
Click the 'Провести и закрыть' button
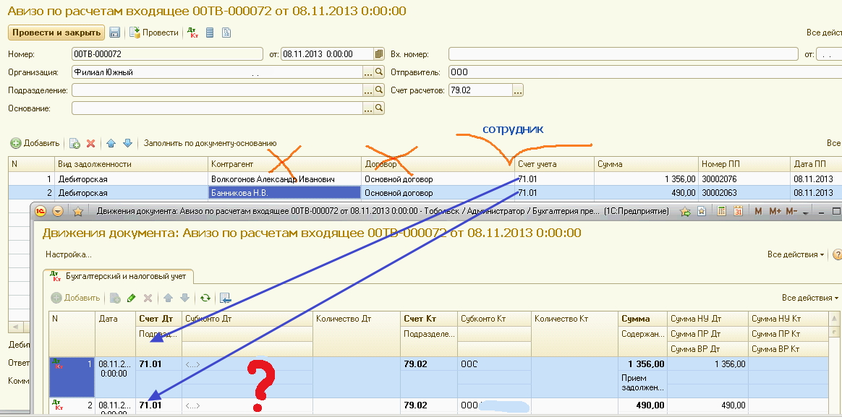(56, 33)
